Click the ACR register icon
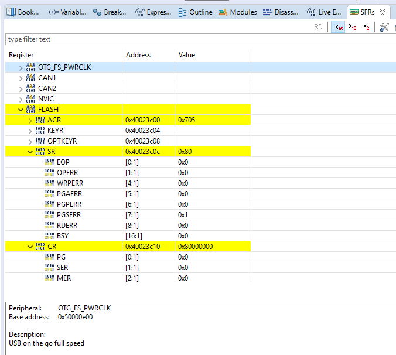Image resolution: width=396 pixels, height=355 pixels. [x=40, y=120]
